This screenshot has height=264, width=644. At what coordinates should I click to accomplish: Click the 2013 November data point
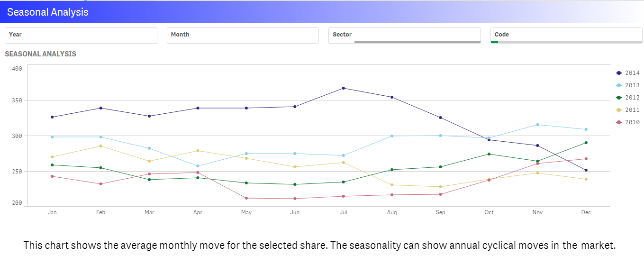click(537, 125)
